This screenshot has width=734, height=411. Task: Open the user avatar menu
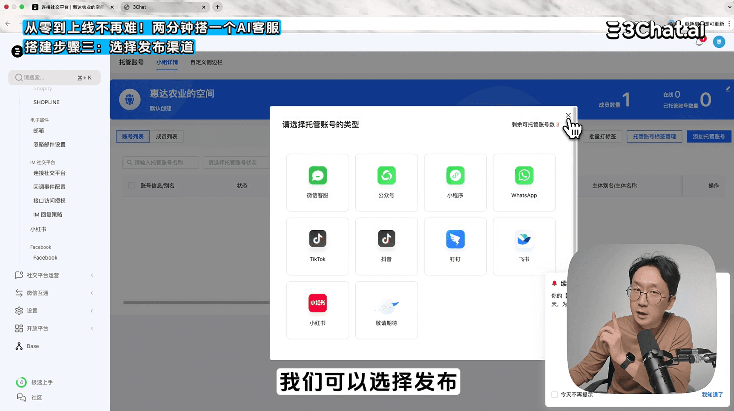pos(719,42)
